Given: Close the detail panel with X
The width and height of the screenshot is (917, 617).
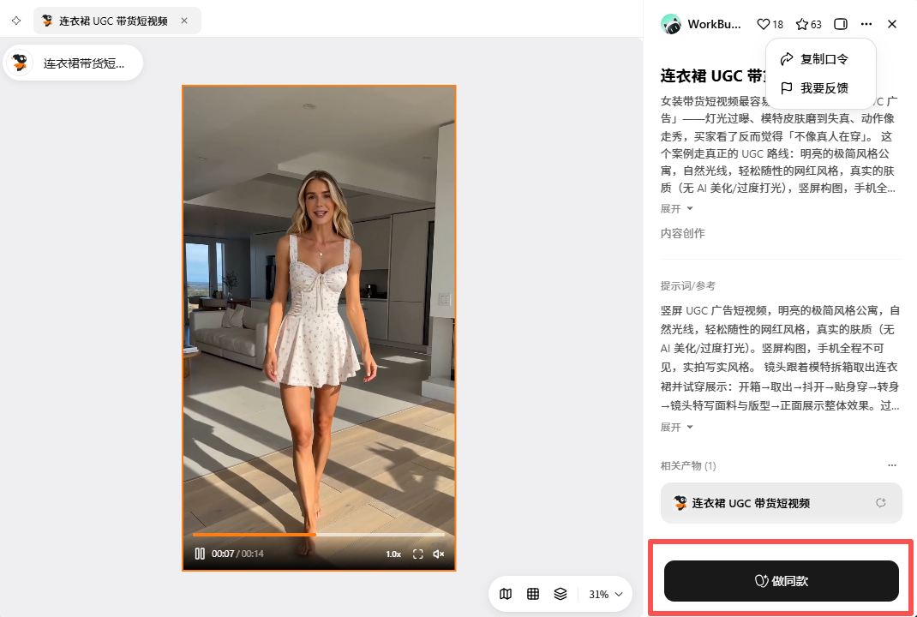Looking at the screenshot, I should tap(892, 24).
